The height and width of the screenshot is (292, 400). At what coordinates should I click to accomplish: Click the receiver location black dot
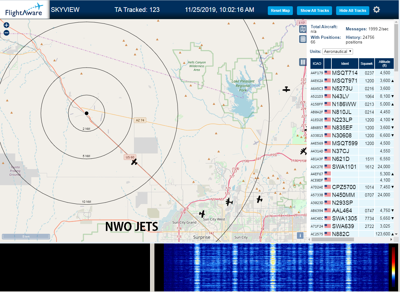pyautogui.click(x=87, y=113)
